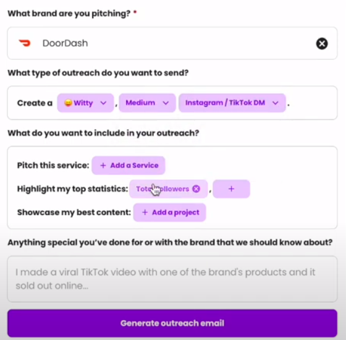Expand tone options via Witty chevron
This screenshot has width=346, height=340.
tap(103, 103)
